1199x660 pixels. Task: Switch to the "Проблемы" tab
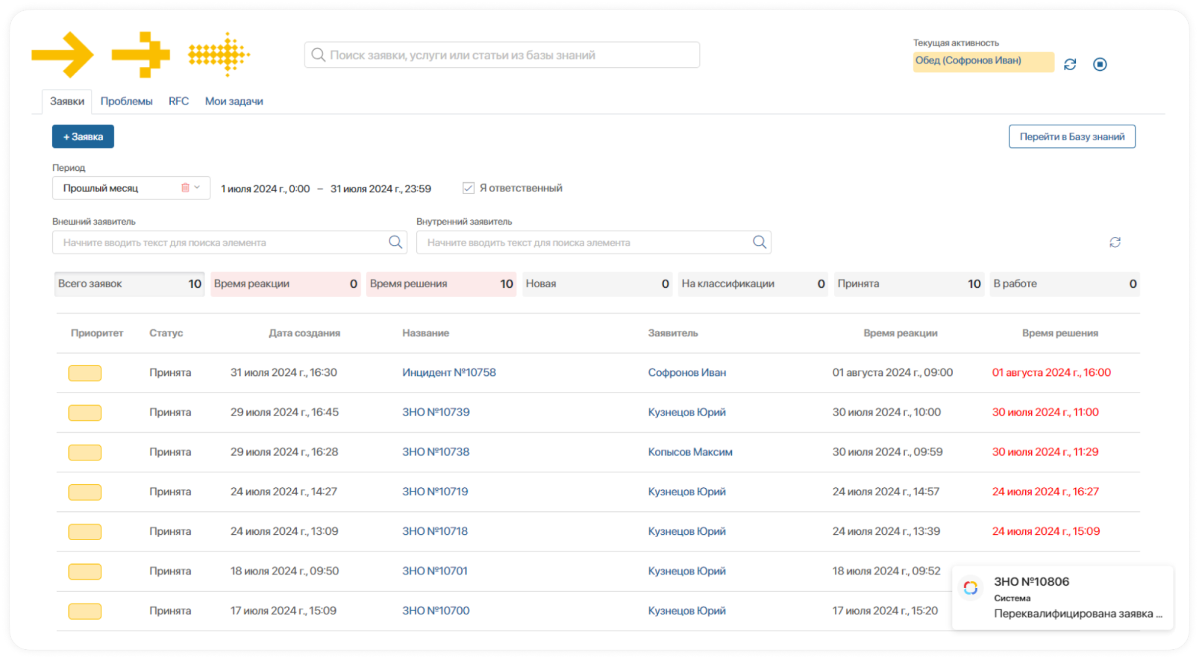[126, 101]
